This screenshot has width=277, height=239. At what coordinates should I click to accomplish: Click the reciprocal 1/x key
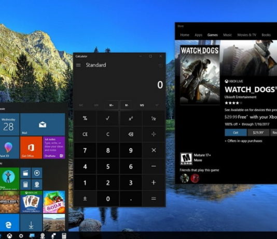point(154,118)
